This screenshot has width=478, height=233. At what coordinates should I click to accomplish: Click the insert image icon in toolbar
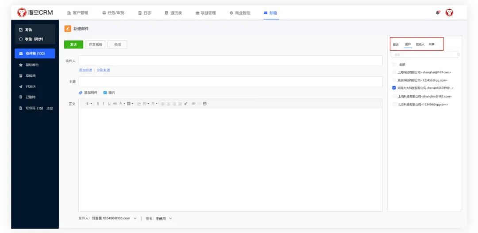204,104
